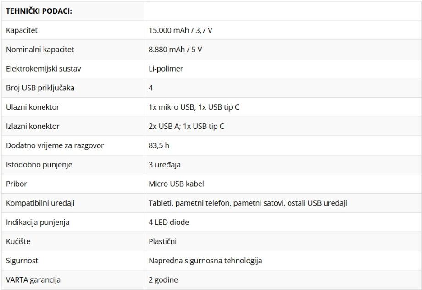422x290 pixels.
Task: Select the 'Nominalni kapacitet' label cell
Action: (40, 50)
